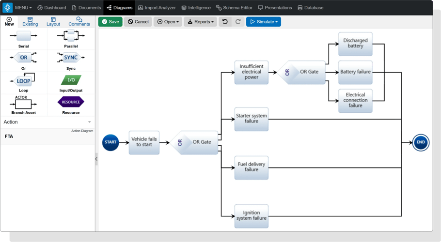Image resolution: width=441 pixels, height=242 pixels.
Task: Select the Sync construct icon
Action: [71, 58]
